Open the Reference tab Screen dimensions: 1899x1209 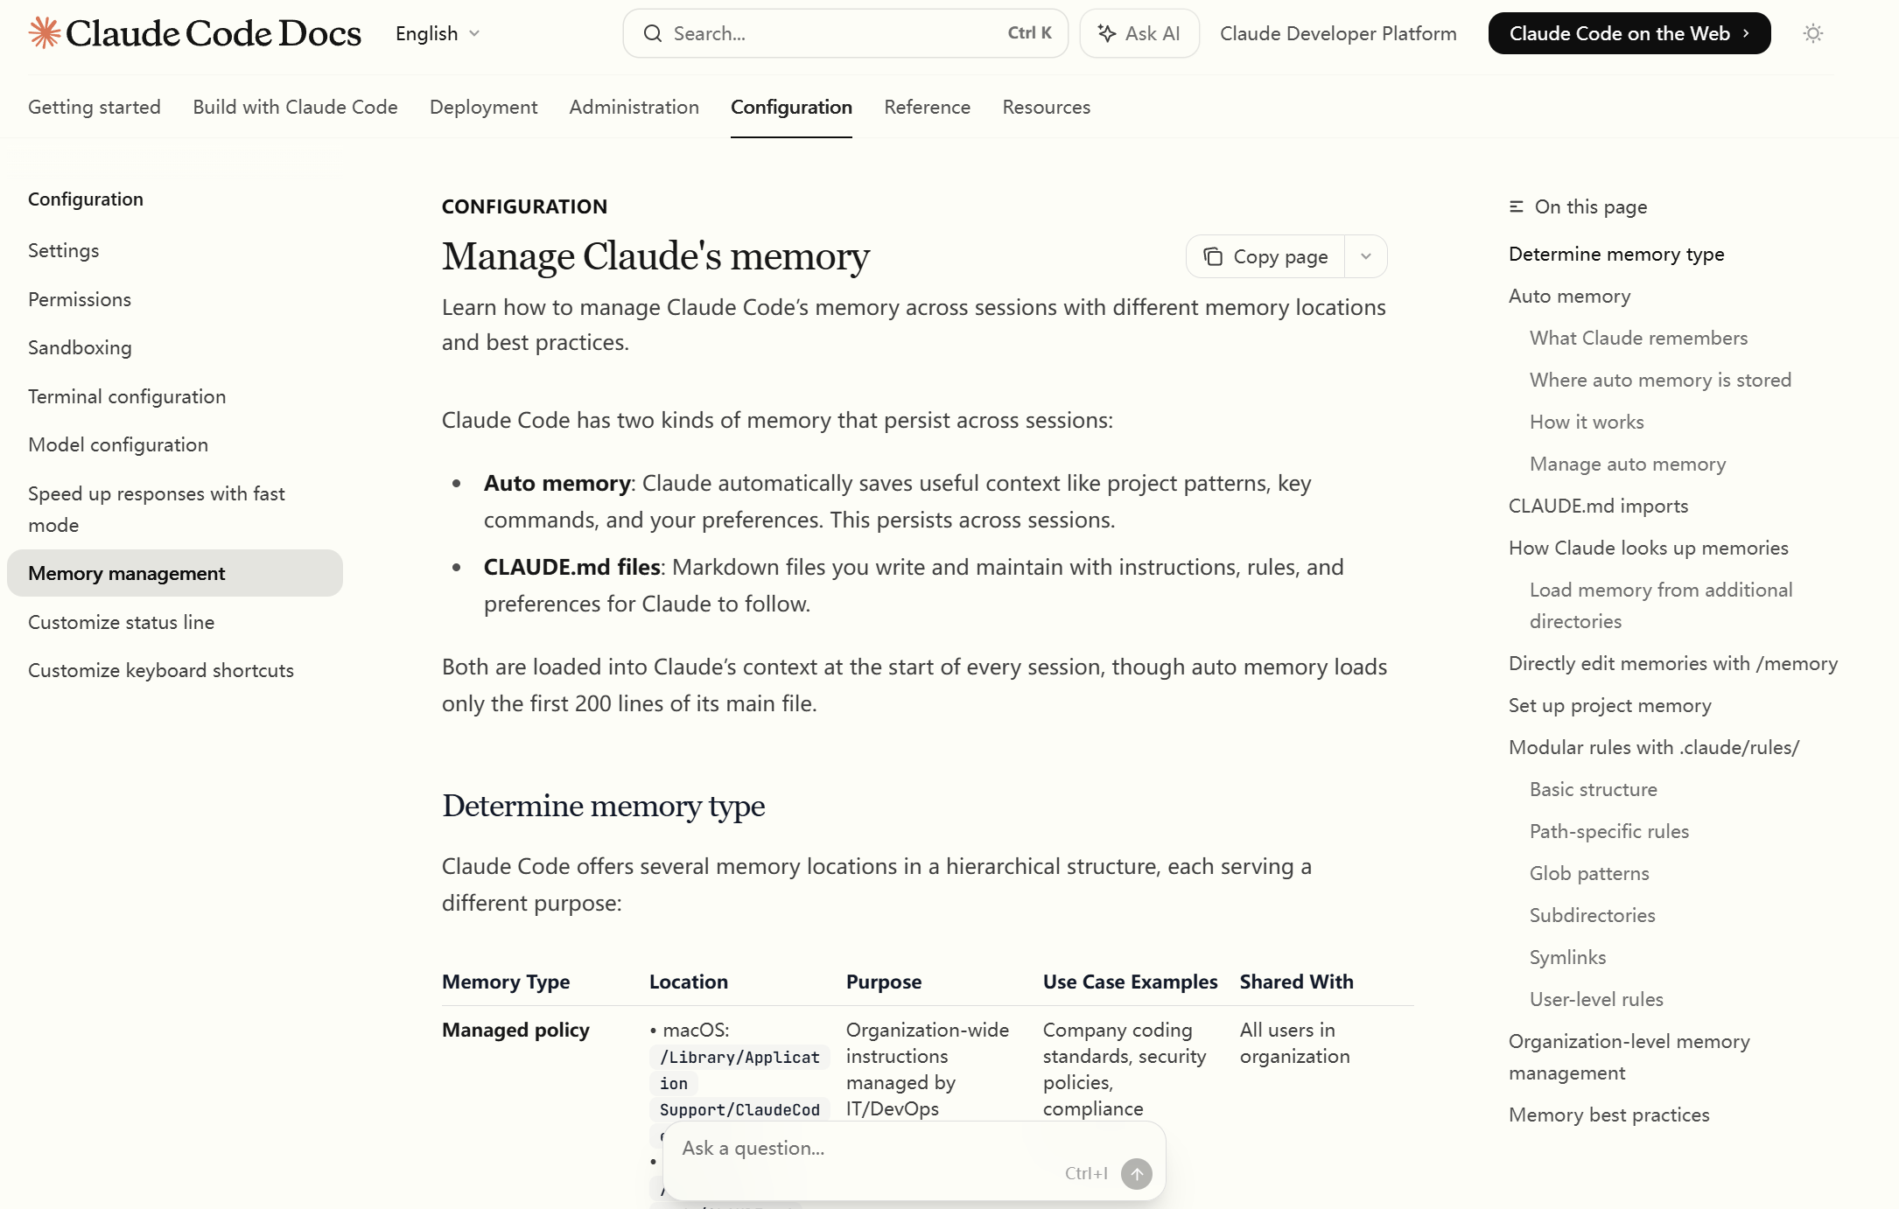927,107
